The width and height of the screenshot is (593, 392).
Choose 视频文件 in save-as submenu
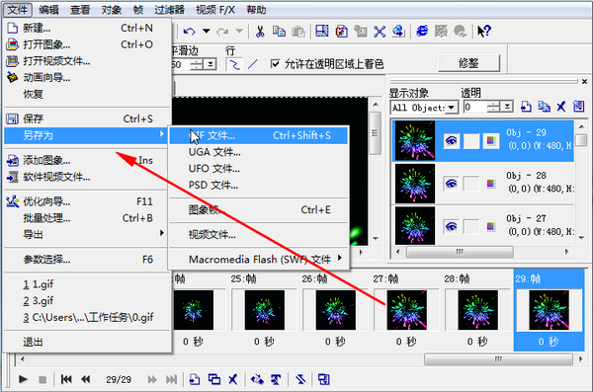tap(259, 235)
